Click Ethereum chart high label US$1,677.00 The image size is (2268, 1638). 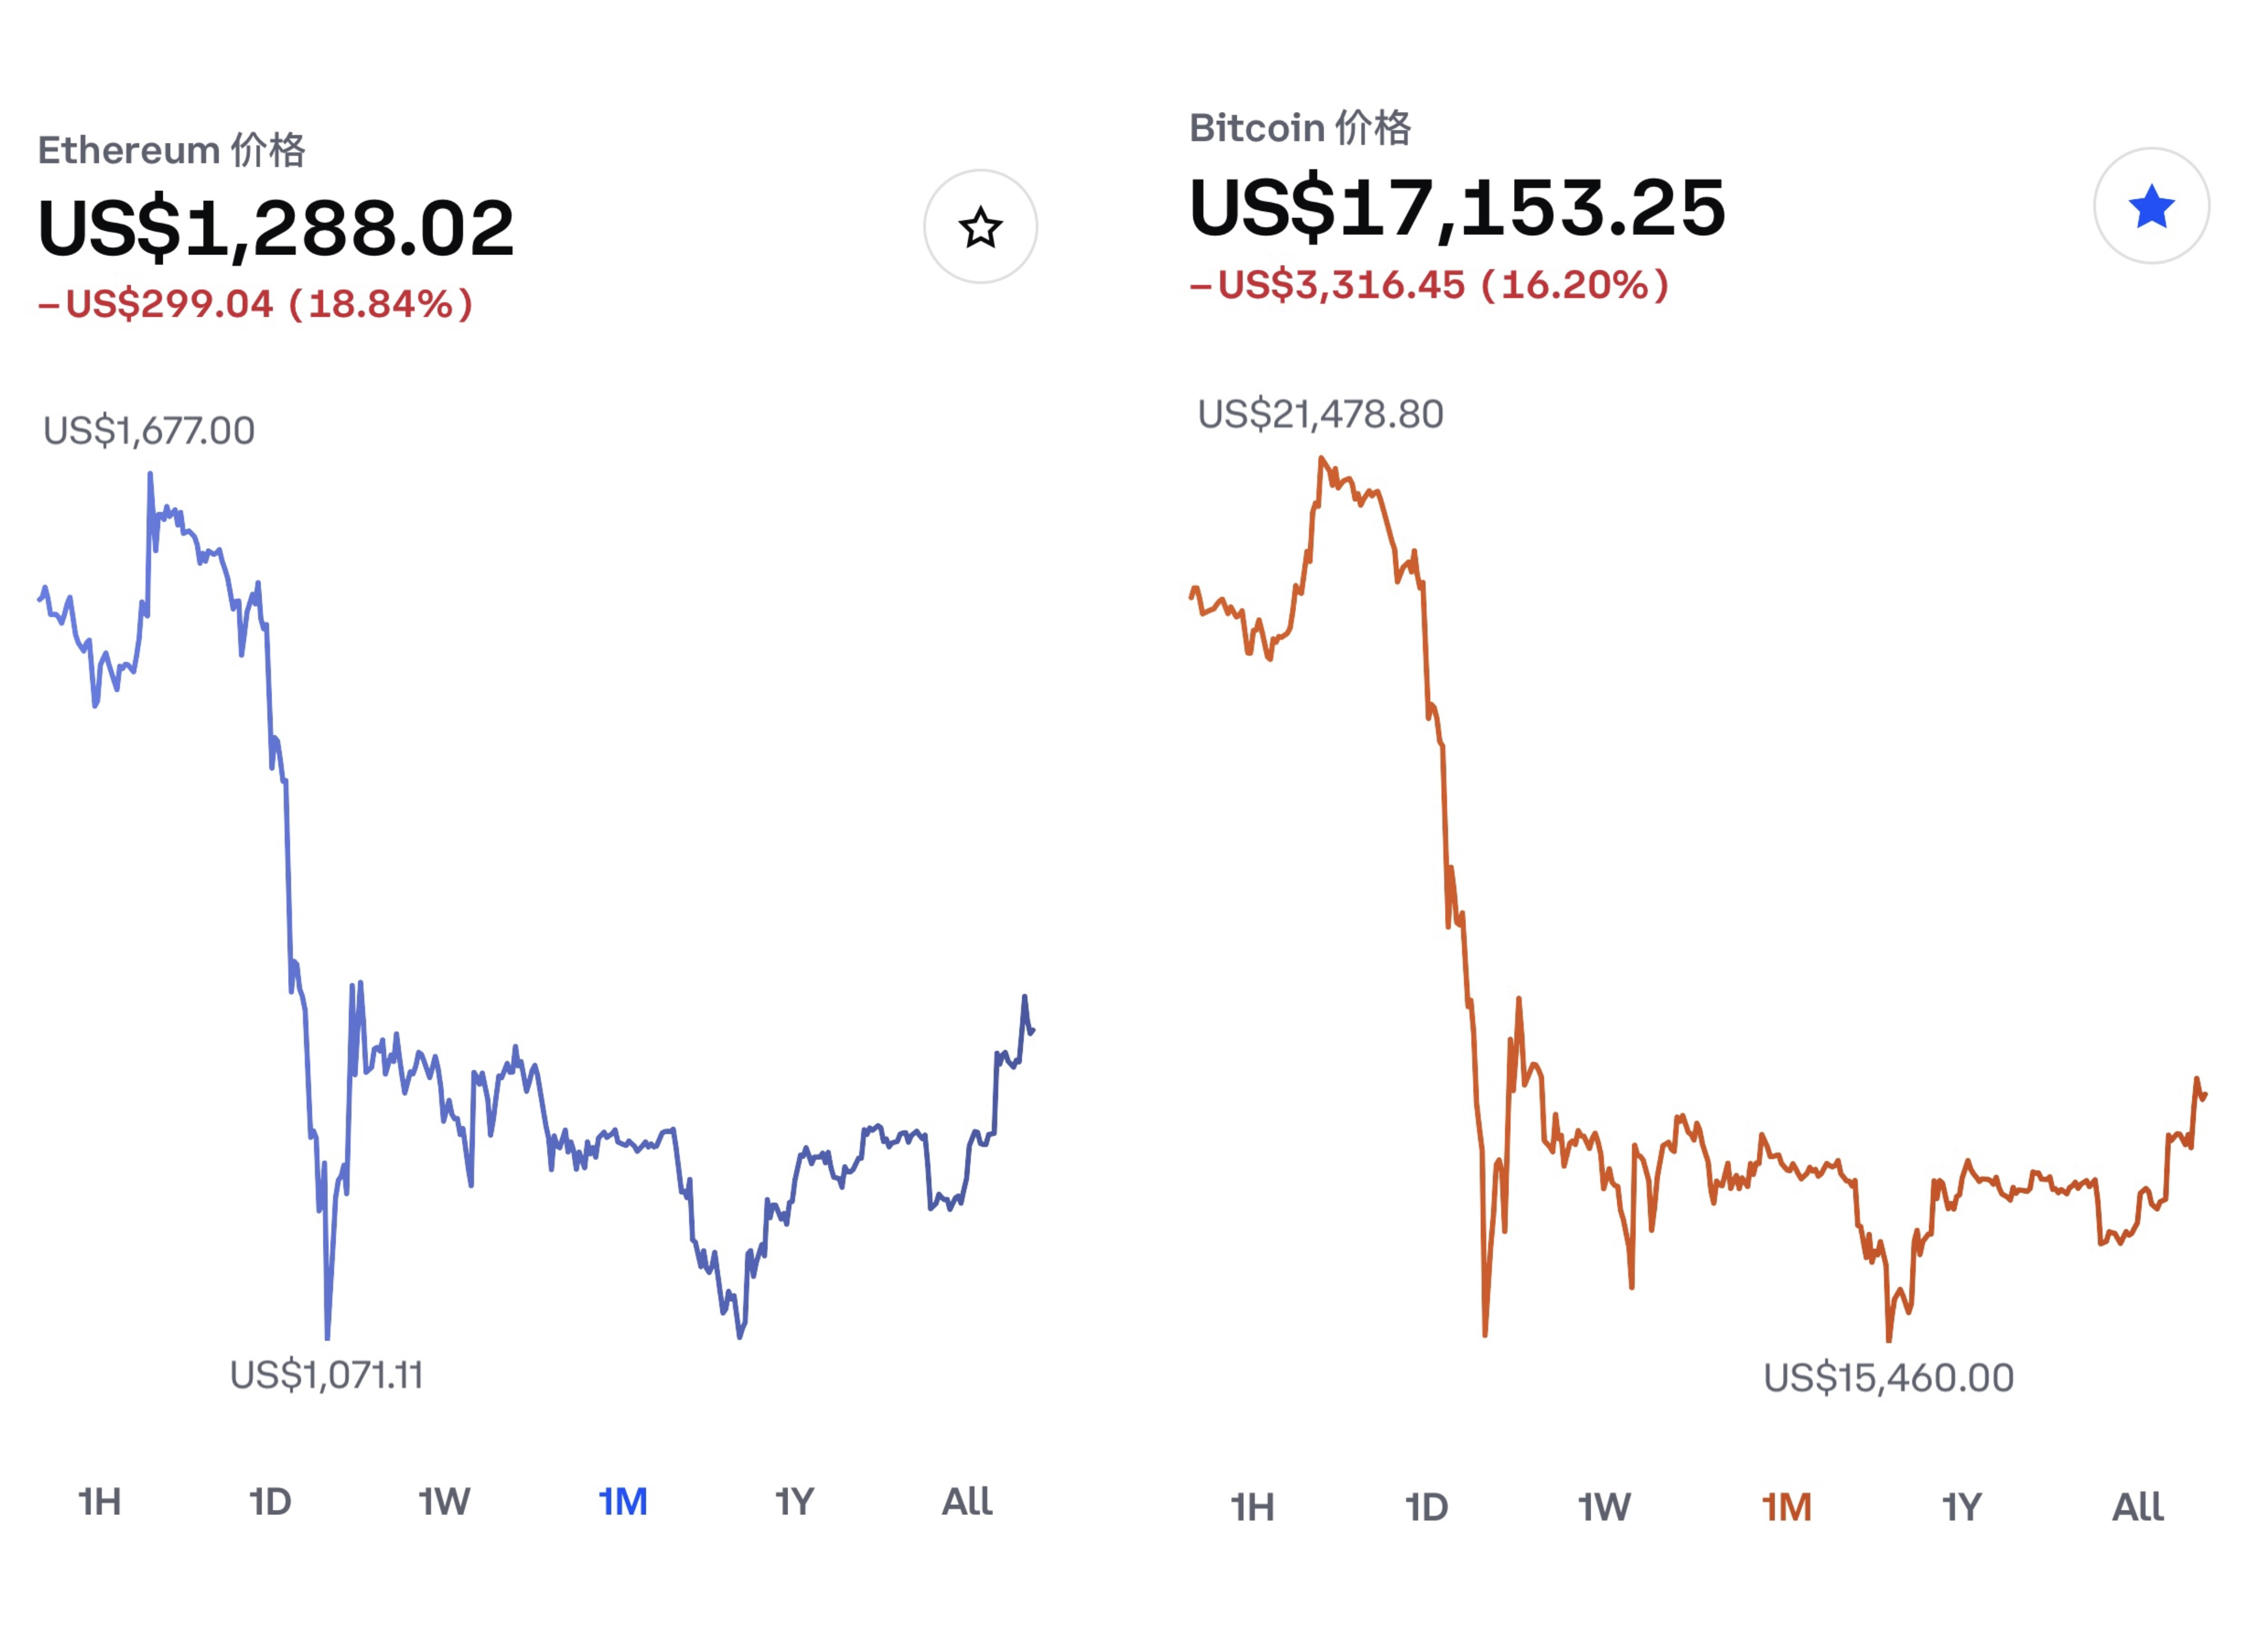coord(149,431)
